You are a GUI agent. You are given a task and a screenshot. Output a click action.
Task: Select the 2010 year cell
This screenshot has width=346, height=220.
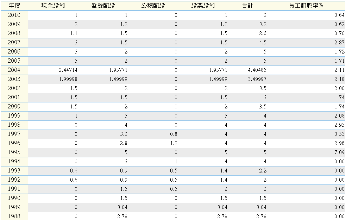14,15
